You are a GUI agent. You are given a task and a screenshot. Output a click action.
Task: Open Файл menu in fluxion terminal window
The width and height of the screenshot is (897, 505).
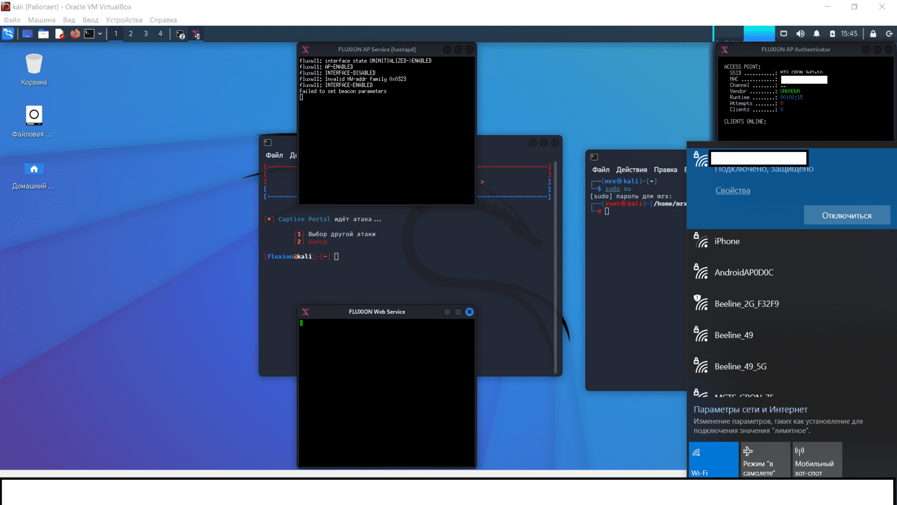click(x=274, y=155)
